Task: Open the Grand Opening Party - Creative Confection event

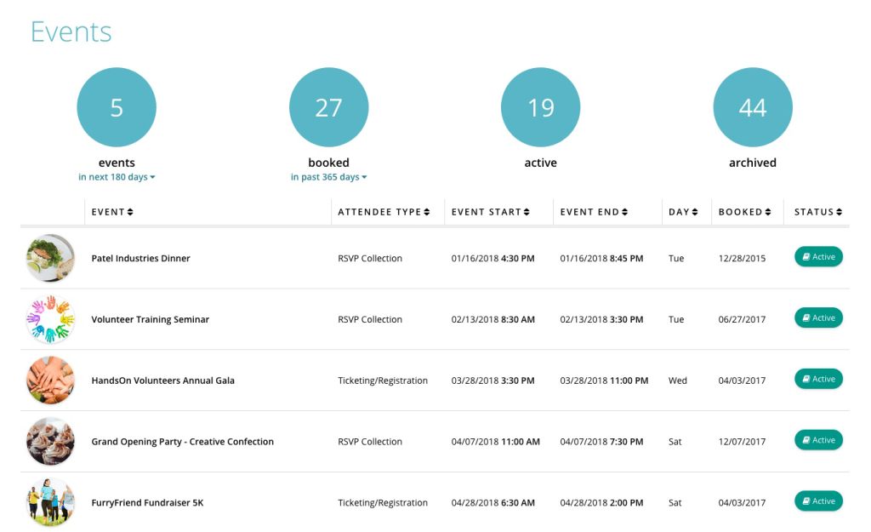Action: (183, 442)
